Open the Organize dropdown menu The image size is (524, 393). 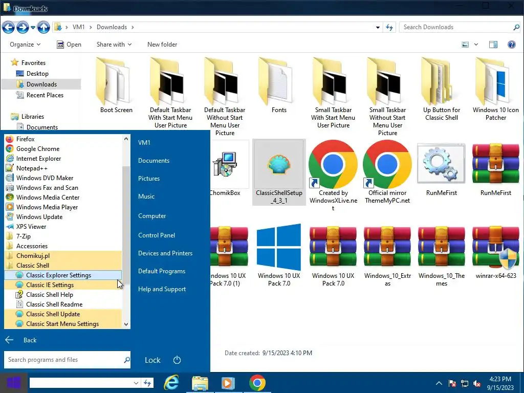point(25,45)
